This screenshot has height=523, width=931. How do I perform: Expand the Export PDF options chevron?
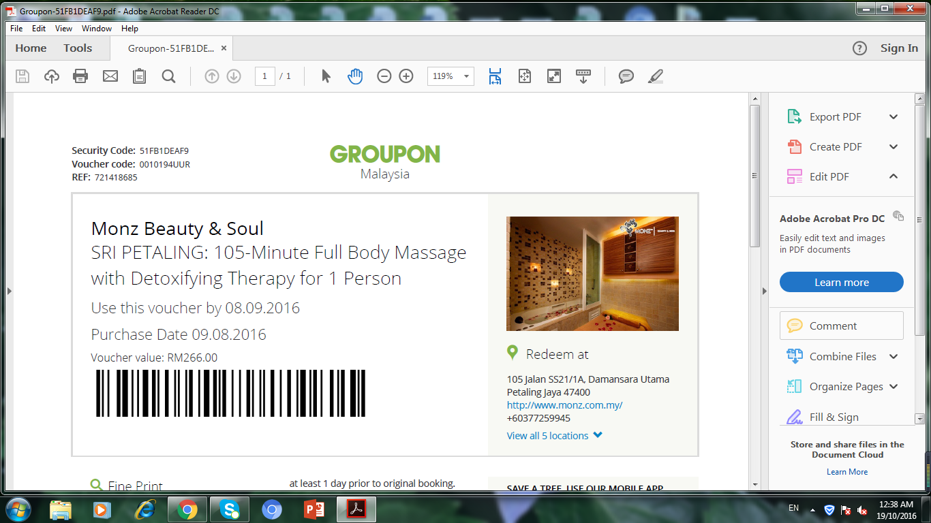(x=893, y=116)
